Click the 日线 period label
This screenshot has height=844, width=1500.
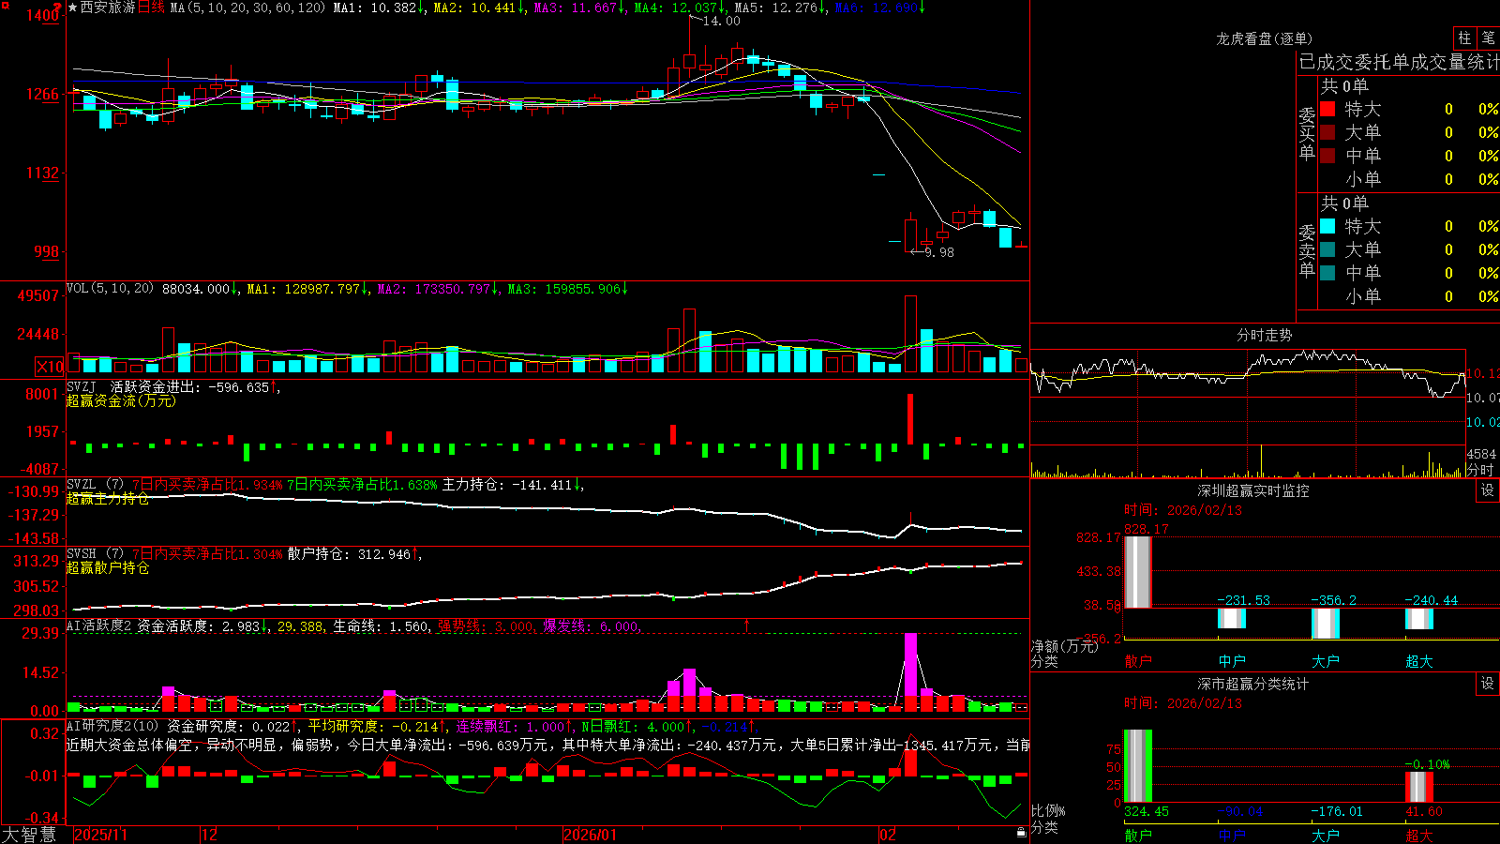(152, 8)
